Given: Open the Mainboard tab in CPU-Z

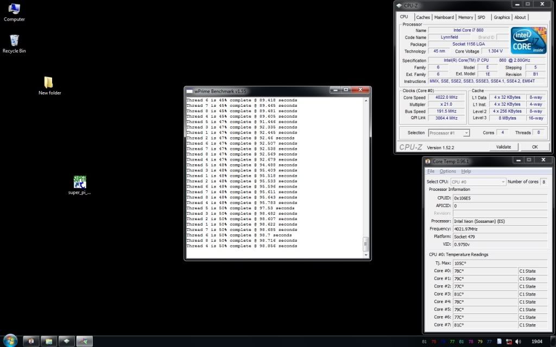Looking at the screenshot, I should pos(444,17).
